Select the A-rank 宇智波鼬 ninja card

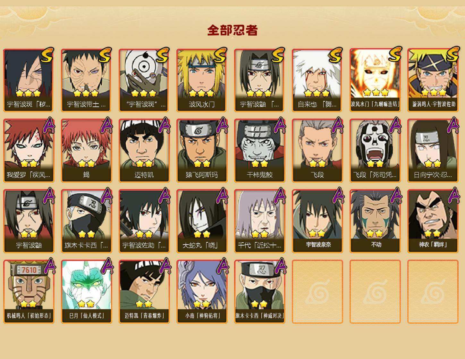coord(29,221)
